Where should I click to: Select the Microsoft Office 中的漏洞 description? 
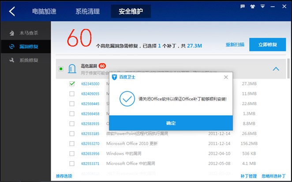(x=131, y=164)
